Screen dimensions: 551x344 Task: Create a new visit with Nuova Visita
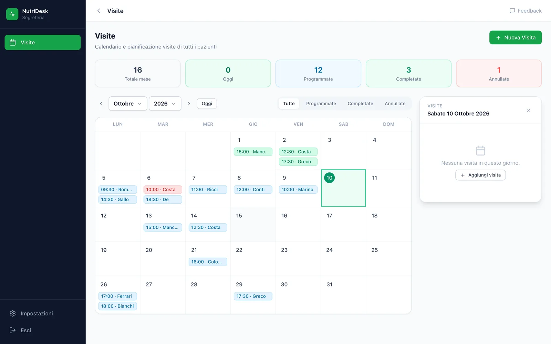516,37
